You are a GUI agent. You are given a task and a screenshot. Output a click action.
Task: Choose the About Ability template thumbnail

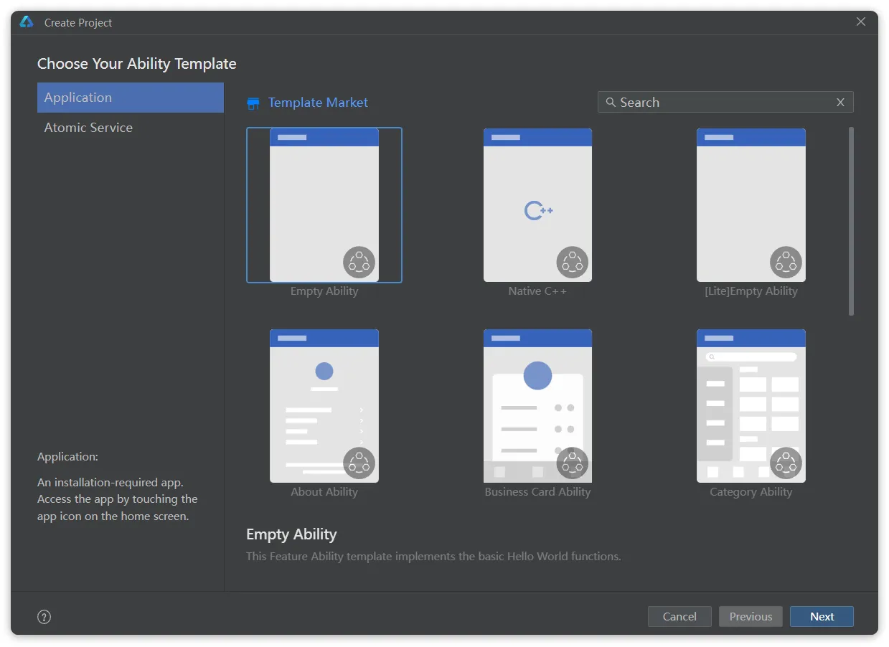pyautogui.click(x=324, y=406)
